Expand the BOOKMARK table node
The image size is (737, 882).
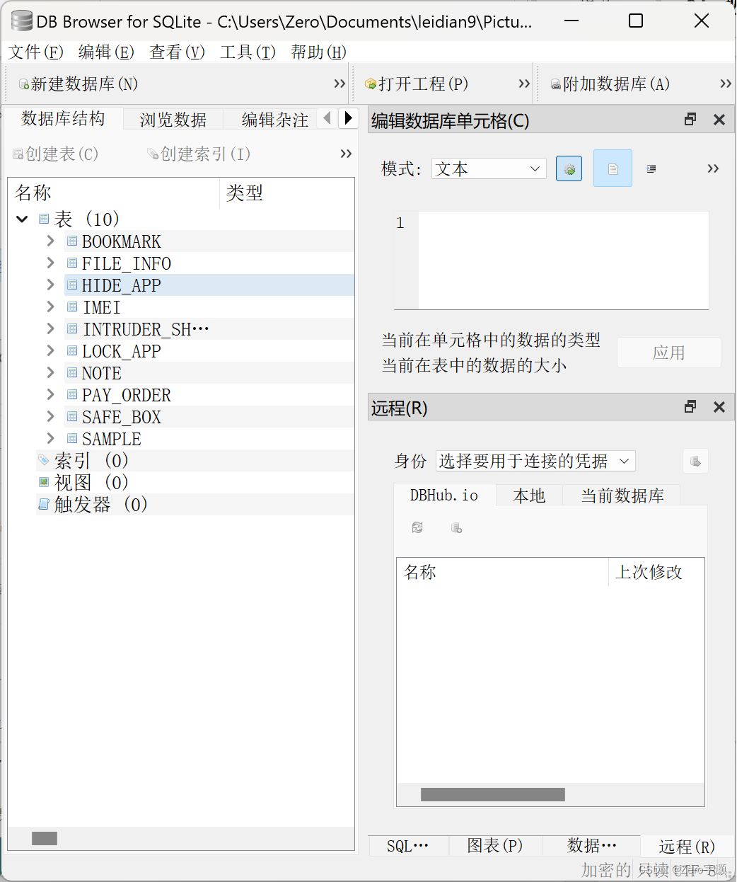[x=50, y=241]
